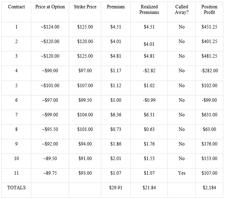Viewport: 225px width, 199px height.
Task: Click the "Position Profit" column header
Action: [x=209, y=10]
